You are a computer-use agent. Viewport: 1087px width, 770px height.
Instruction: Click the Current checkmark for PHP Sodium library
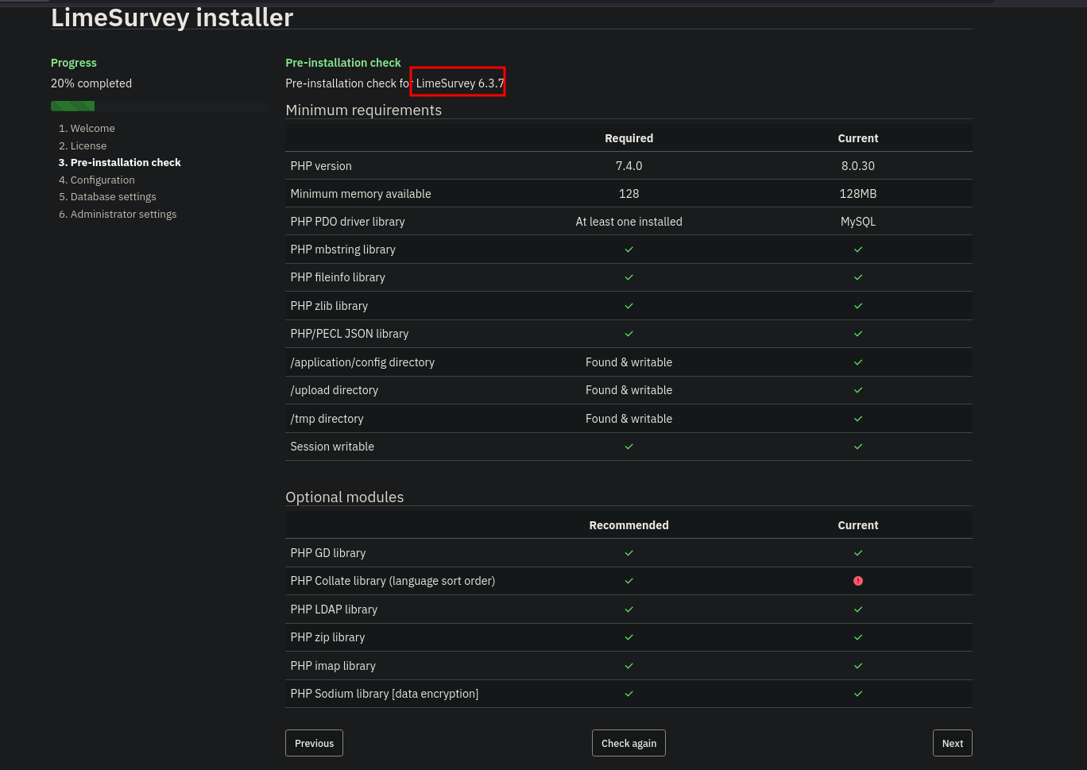[x=858, y=694]
